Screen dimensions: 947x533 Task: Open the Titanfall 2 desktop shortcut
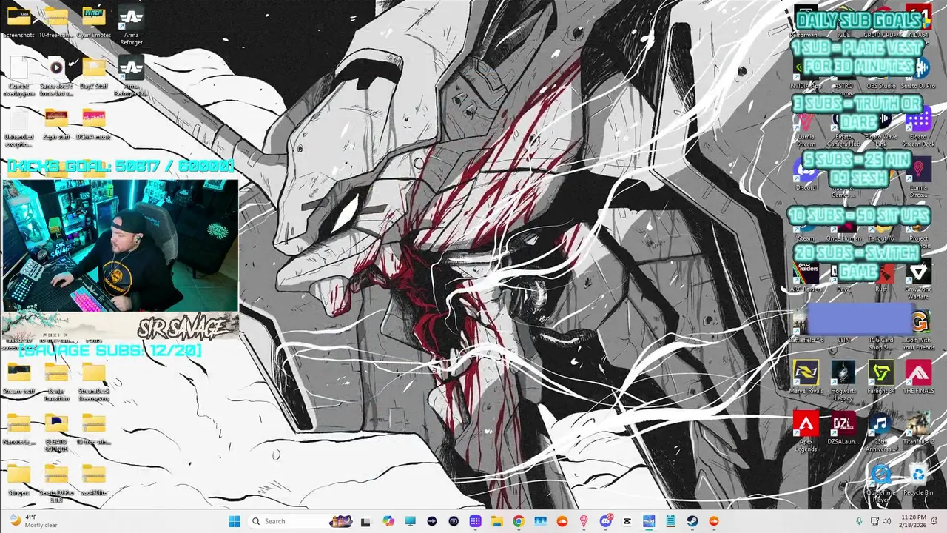pos(918,428)
